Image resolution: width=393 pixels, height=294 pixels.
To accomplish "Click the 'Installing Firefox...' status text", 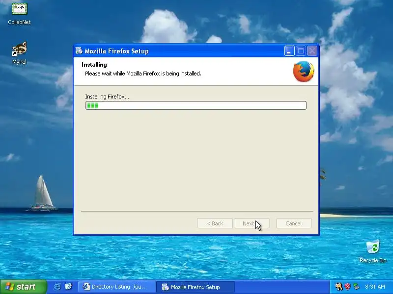I will coord(107,97).
